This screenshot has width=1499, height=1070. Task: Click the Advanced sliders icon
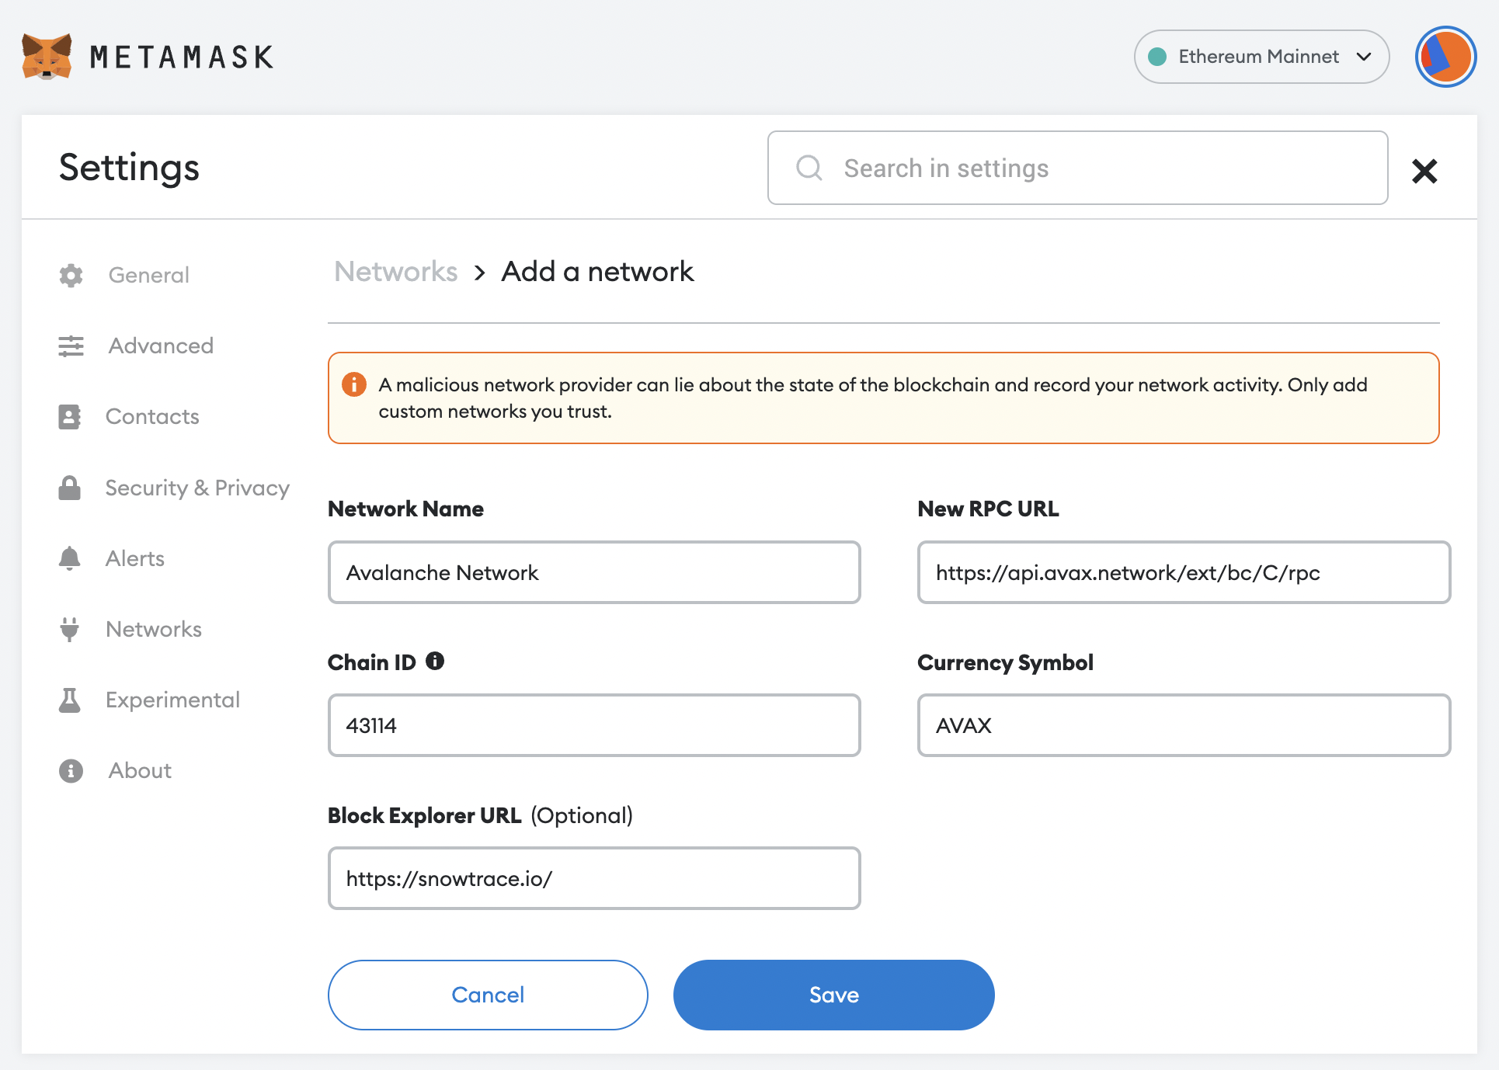[x=71, y=346]
